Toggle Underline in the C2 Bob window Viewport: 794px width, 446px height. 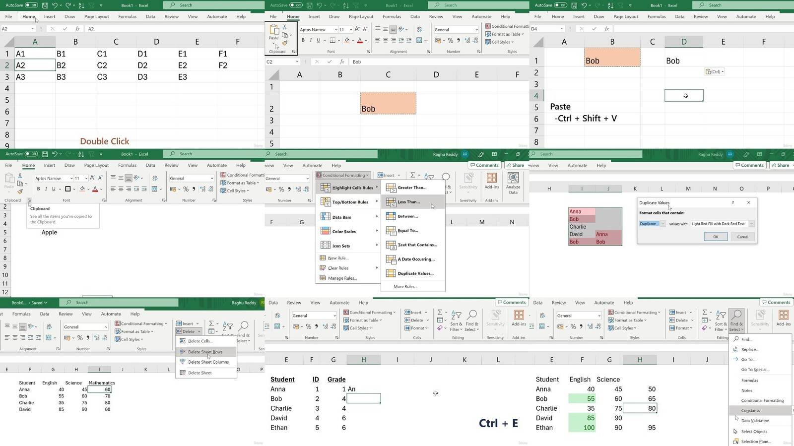pyautogui.click(x=318, y=40)
